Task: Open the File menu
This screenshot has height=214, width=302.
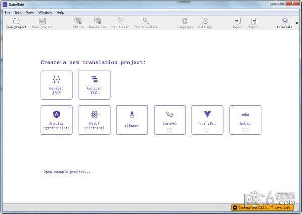Action: (x=8, y=12)
